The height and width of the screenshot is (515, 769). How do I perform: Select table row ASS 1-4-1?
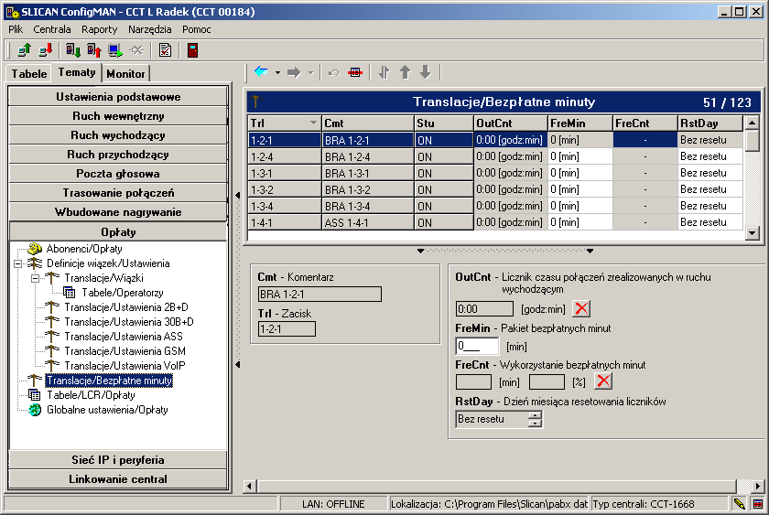[x=495, y=222]
